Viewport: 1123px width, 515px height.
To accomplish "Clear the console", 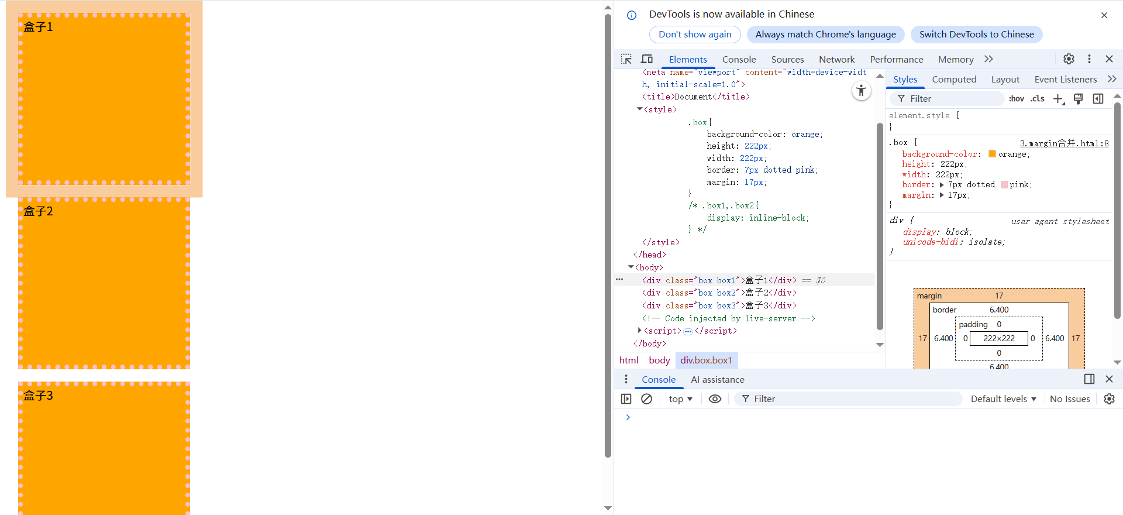I will [646, 399].
